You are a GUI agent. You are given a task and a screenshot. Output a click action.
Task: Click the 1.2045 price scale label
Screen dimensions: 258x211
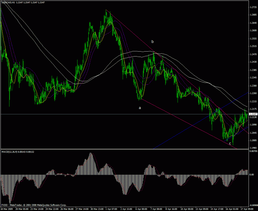253,133
